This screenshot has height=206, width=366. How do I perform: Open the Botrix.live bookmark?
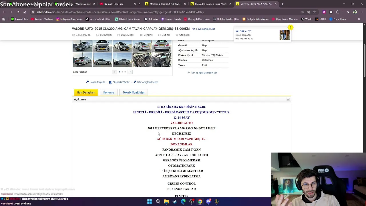coord(151,19)
